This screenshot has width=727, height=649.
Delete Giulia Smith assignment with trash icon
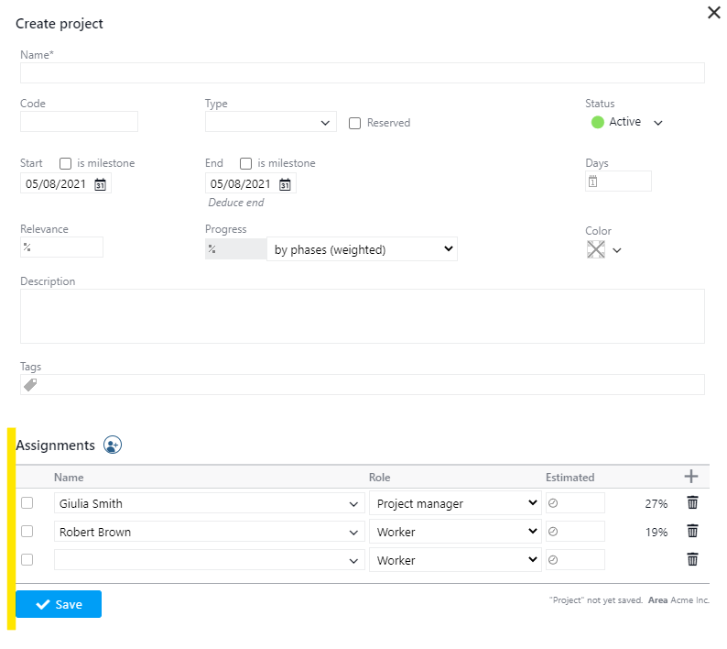click(x=692, y=503)
